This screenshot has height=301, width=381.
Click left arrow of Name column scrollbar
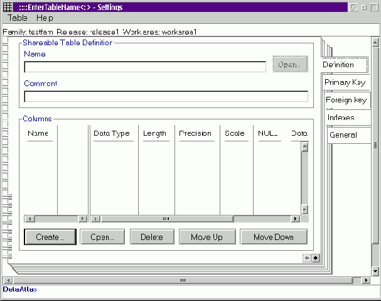(x=28, y=219)
